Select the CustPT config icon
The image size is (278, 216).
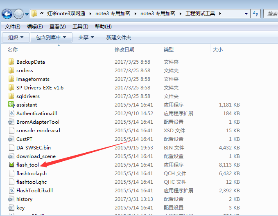pyautogui.click(x=11, y=139)
